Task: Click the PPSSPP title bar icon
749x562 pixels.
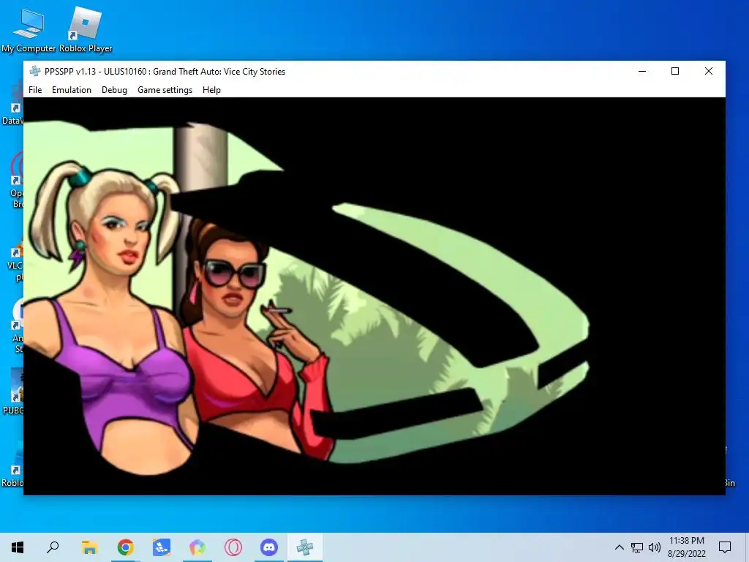Action: click(35, 71)
